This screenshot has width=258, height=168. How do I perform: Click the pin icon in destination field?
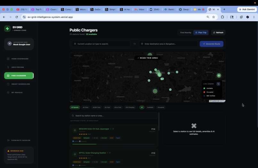pyautogui.click(x=142, y=44)
